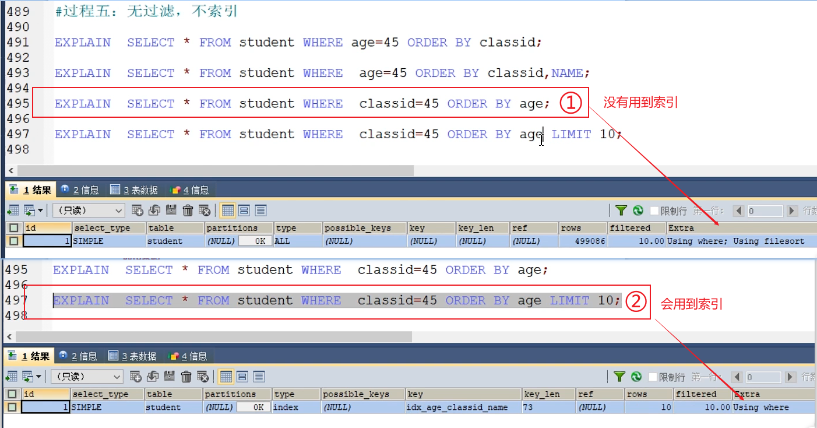Tick the header select-all checkbox in index-type result grid

pos(12,394)
